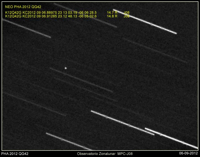Click J08 observatory code on first astrometry line
The height and width of the screenshot is (157, 200).
click(127, 12)
